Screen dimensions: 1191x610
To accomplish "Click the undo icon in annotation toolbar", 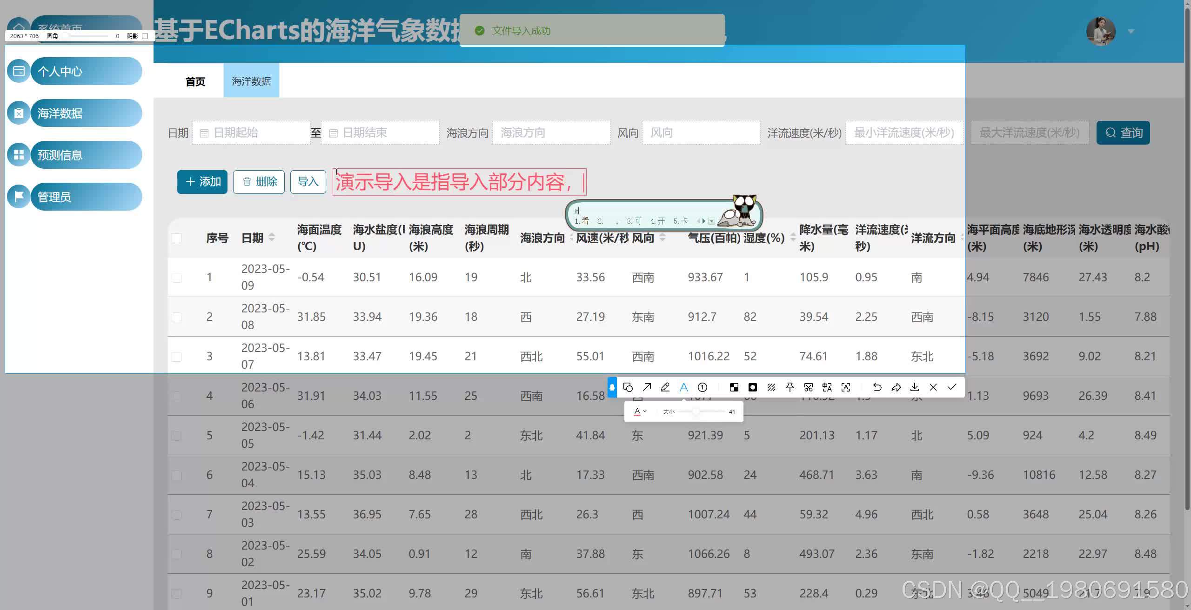I will 877,387.
